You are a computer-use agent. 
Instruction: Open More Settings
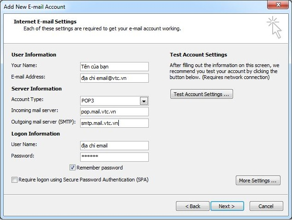(x=258, y=181)
